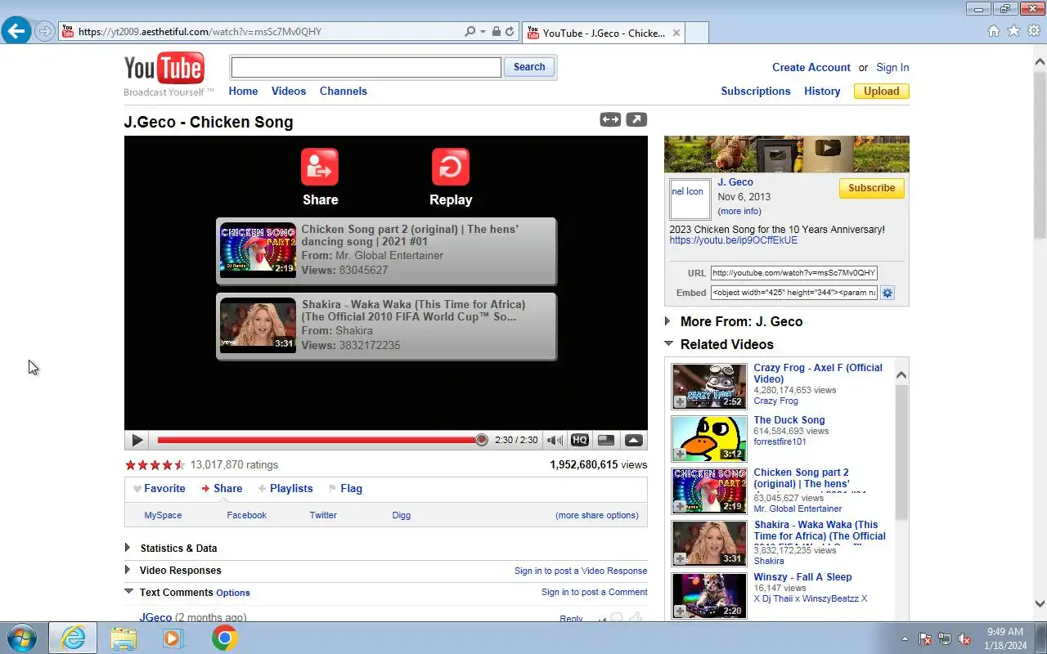Open the Channels navigation tab

(344, 91)
